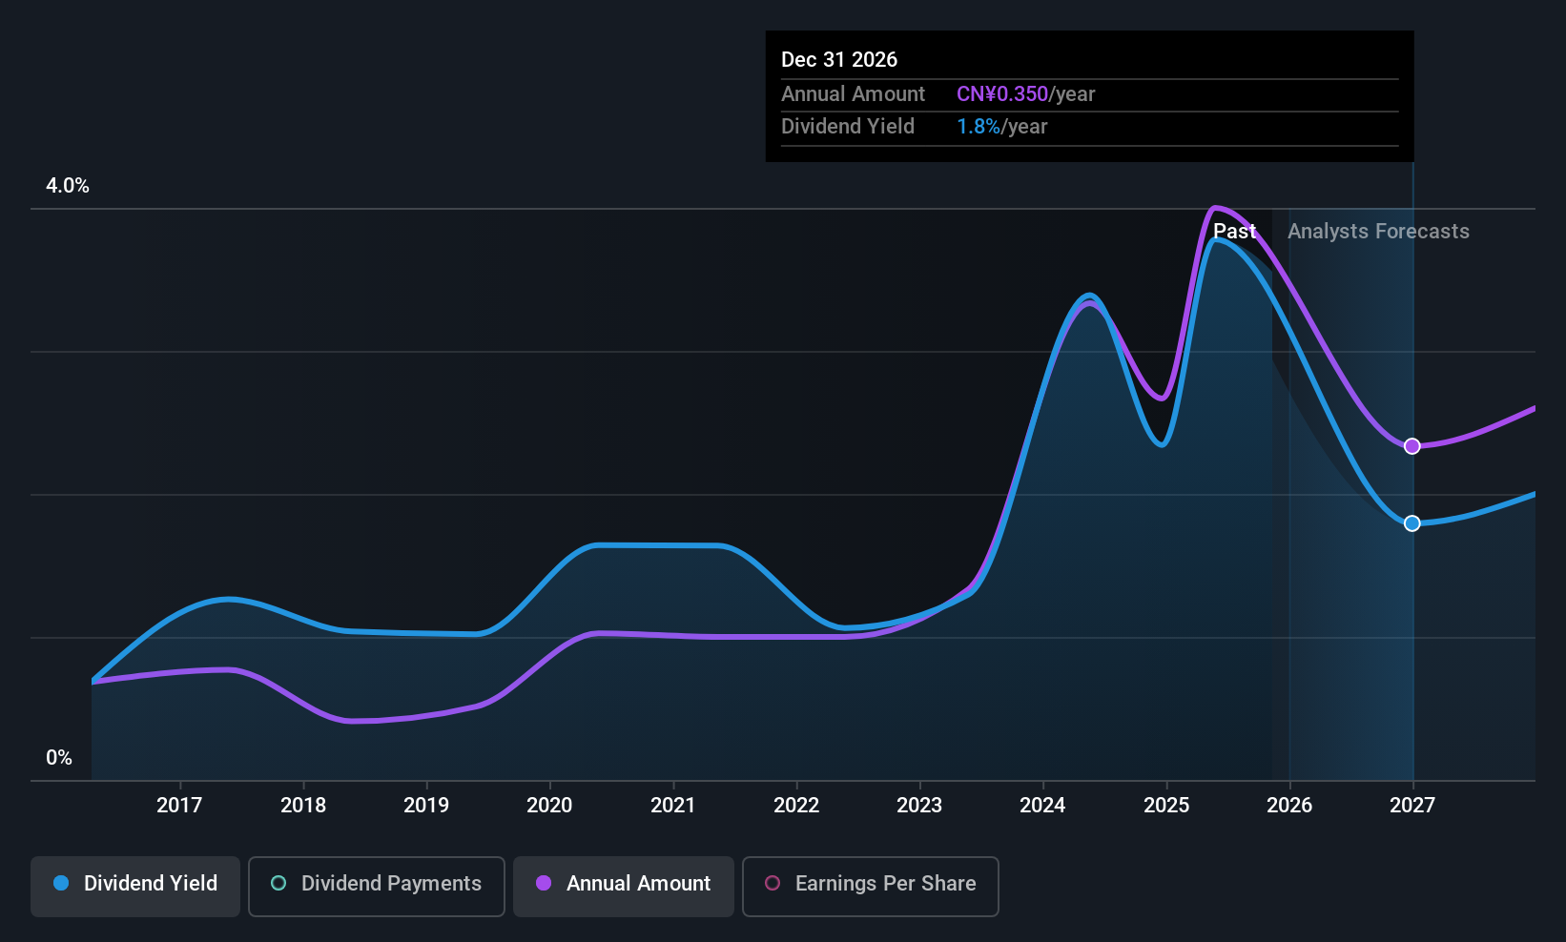Toggle the Dividend Yield series visibility
Image resolution: width=1566 pixels, height=942 pixels.
coord(134,884)
